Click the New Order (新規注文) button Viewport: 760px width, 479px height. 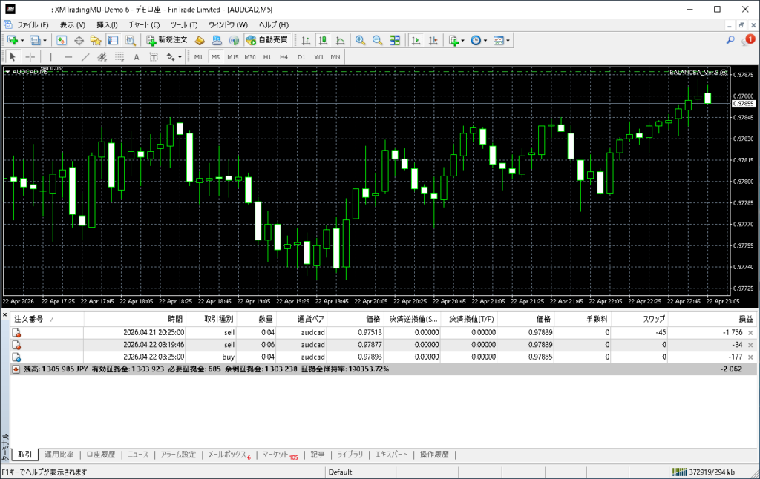tap(166, 40)
